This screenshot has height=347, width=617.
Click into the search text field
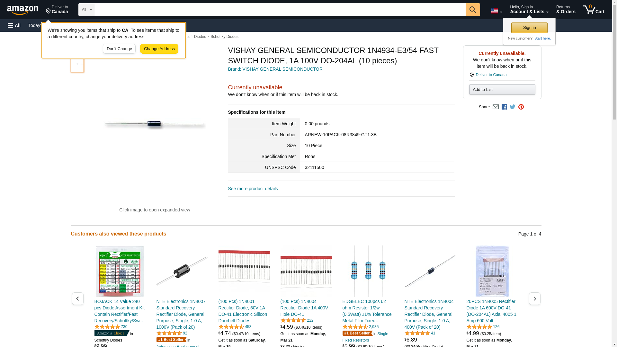pos(280,10)
